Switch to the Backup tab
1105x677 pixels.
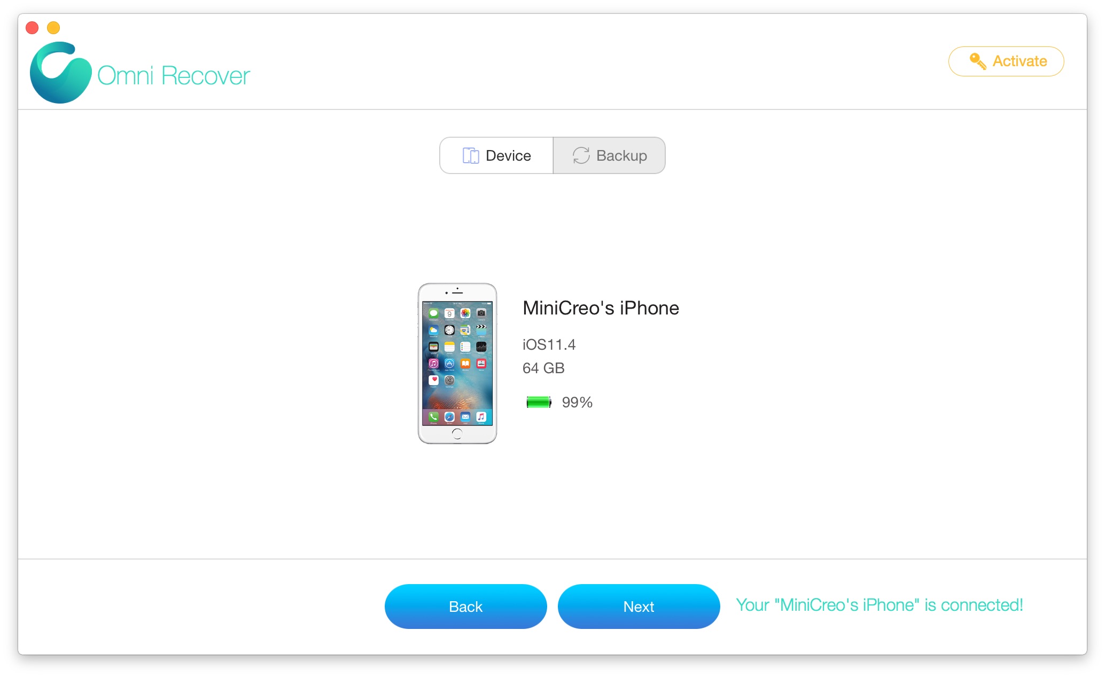[609, 155]
